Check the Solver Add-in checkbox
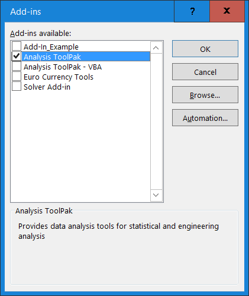Viewport: 249px width, 296px height. (x=17, y=86)
